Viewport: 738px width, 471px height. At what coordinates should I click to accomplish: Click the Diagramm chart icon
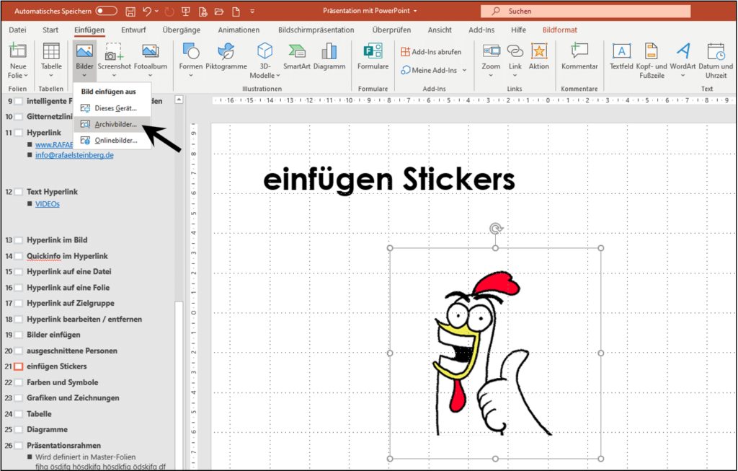click(x=329, y=51)
